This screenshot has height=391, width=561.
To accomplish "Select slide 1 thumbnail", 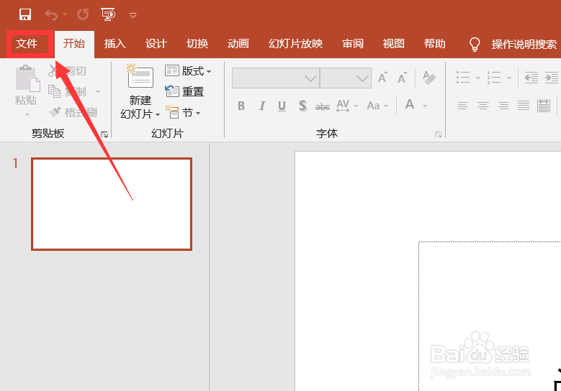I will 112,204.
